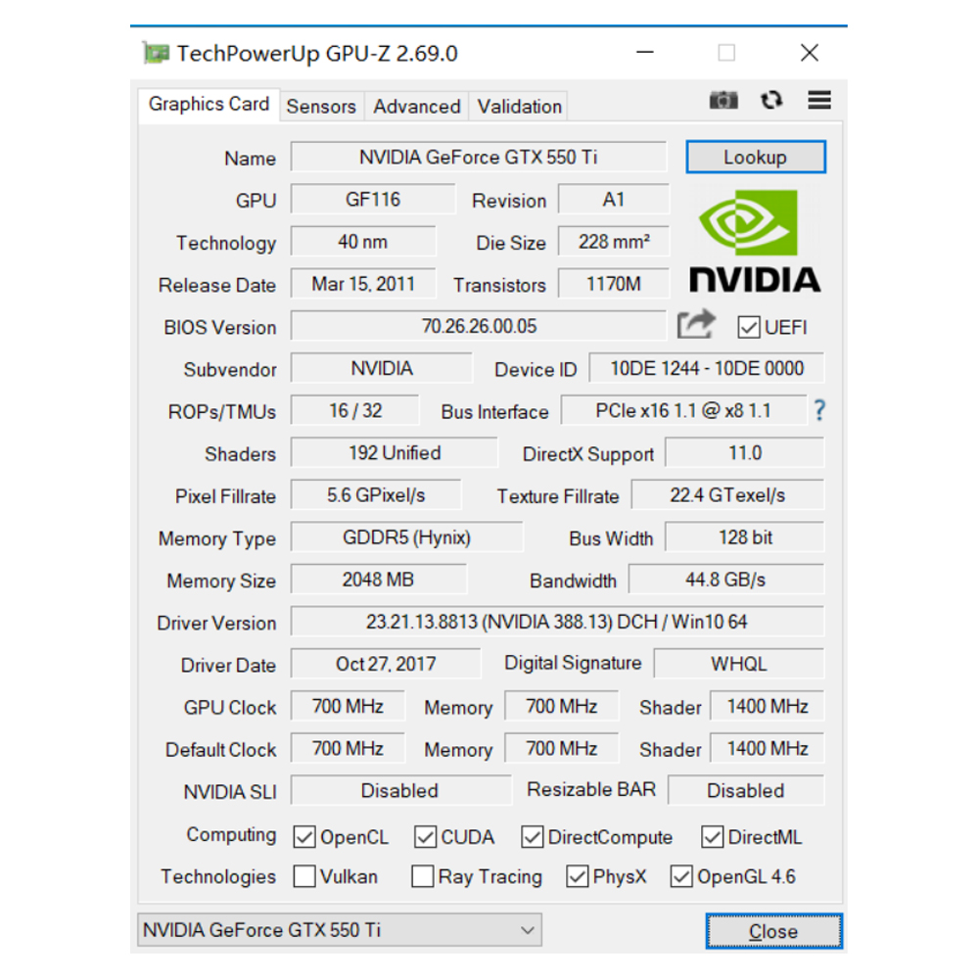Click the Digital Signature field WHQL
Image resolution: width=979 pixels, height=979 pixels.
(x=738, y=664)
